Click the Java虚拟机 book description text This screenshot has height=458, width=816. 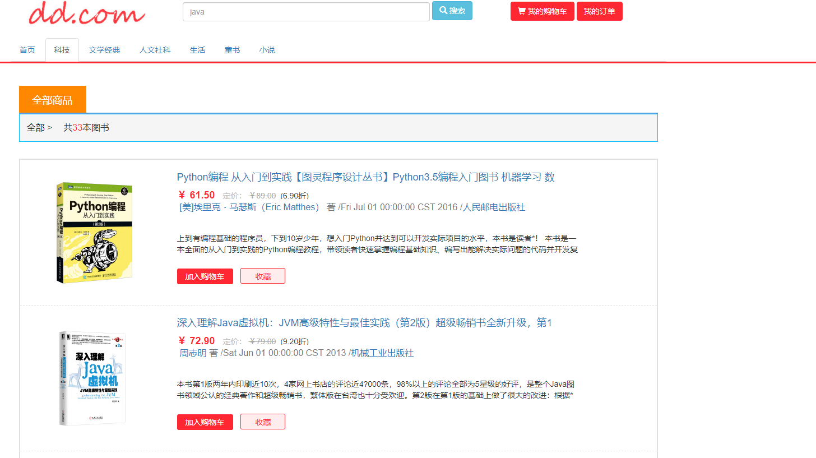click(375, 390)
